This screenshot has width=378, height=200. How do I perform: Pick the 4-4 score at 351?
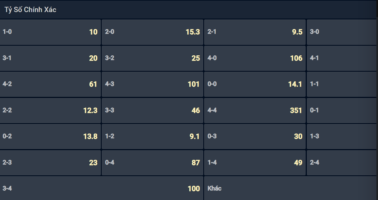[x=255, y=110]
